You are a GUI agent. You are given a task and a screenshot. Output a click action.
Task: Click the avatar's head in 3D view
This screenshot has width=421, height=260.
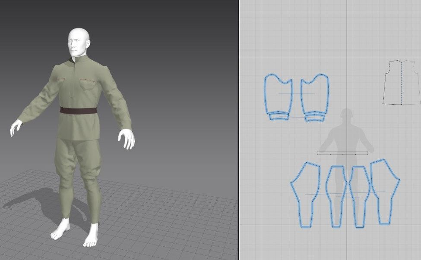79,41
